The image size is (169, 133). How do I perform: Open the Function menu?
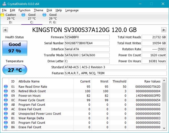[x=24, y=10]
